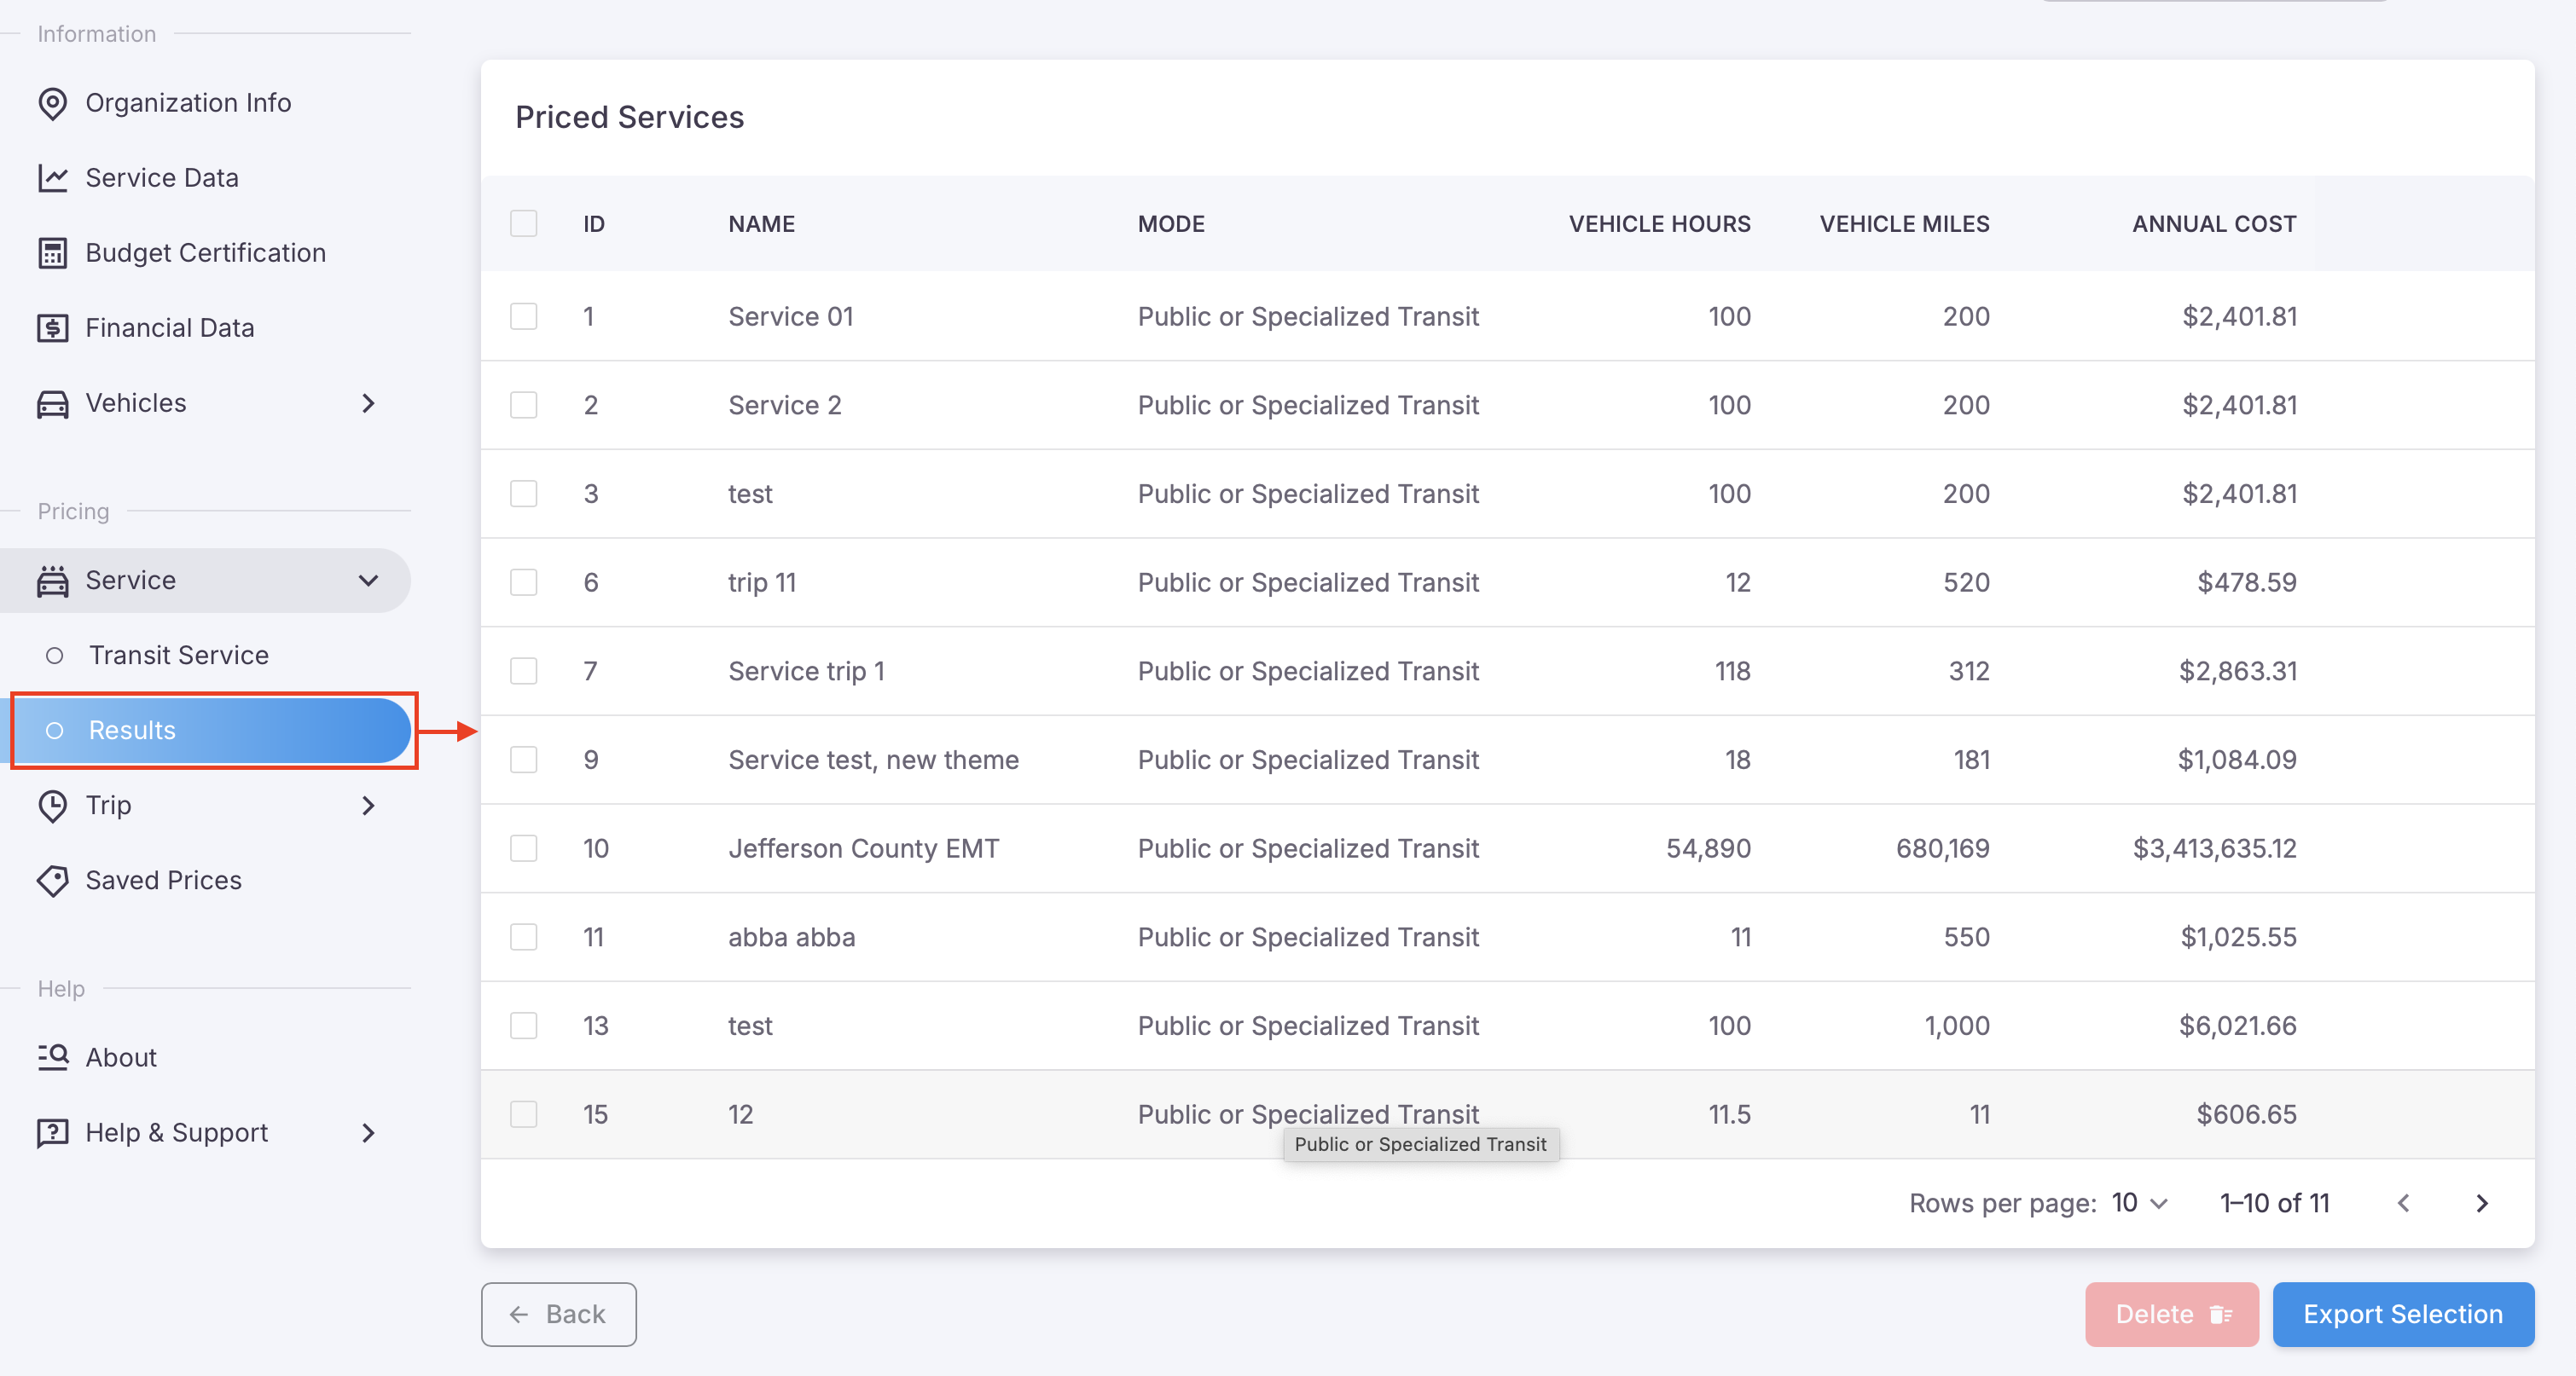This screenshot has width=2576, height=1376.
Task: Open the Rows per page dropdown
Action: click(x=2139, y=1203)
